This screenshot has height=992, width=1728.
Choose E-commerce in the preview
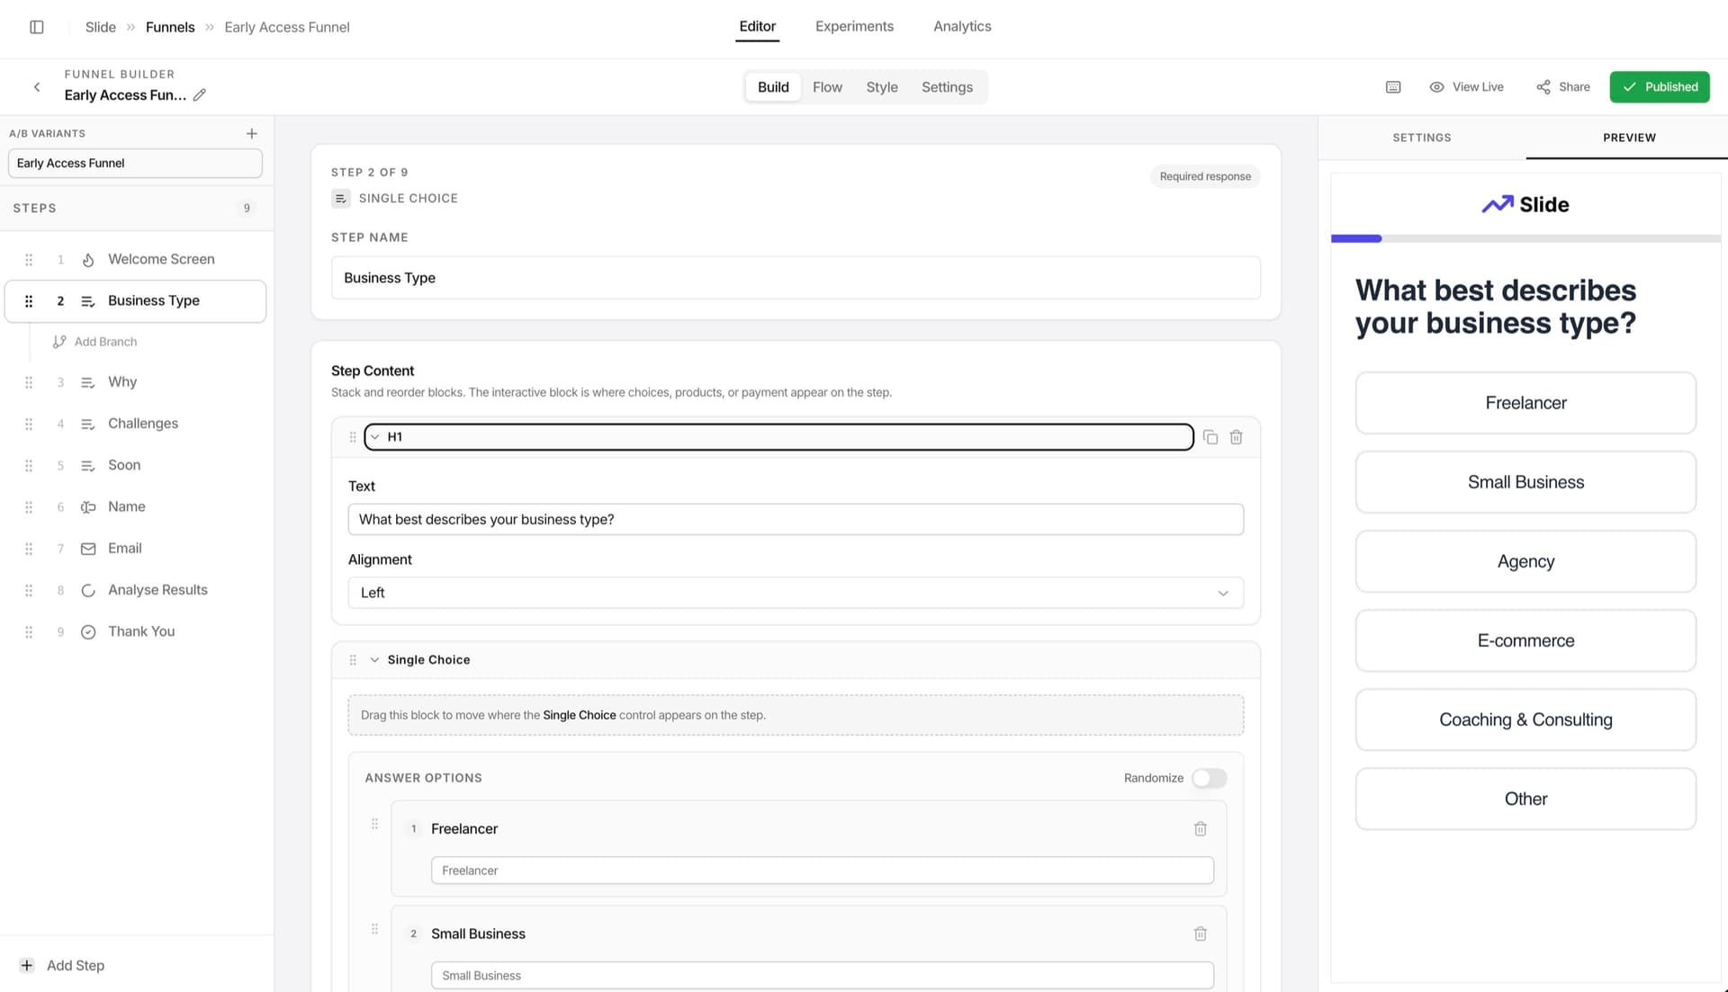coord(1525,641)
